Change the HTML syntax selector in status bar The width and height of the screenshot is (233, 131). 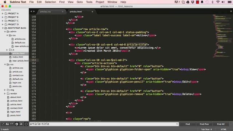(x=224, y=130)
